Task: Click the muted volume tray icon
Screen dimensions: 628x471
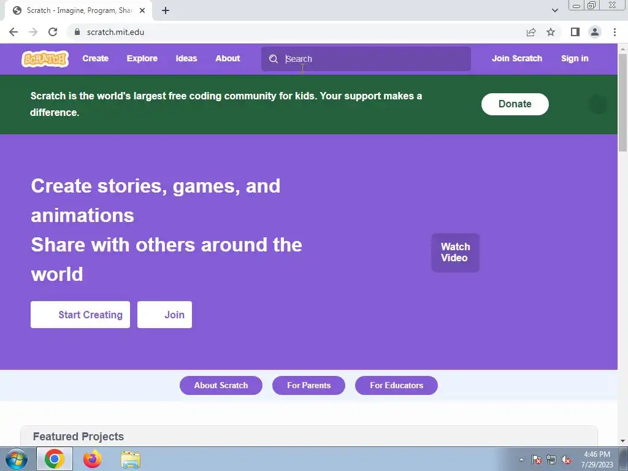Action: click(x=566, y=460)
